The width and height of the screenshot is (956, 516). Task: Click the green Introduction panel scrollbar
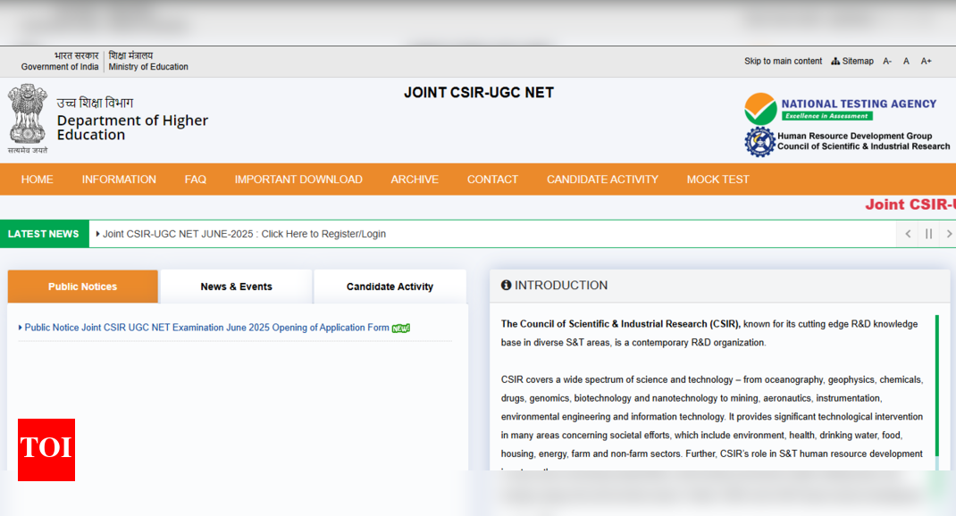(x=936, y=384)
